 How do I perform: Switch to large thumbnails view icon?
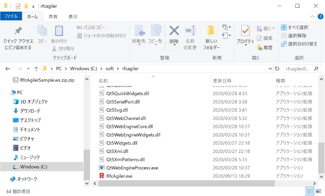click(318, 191)
